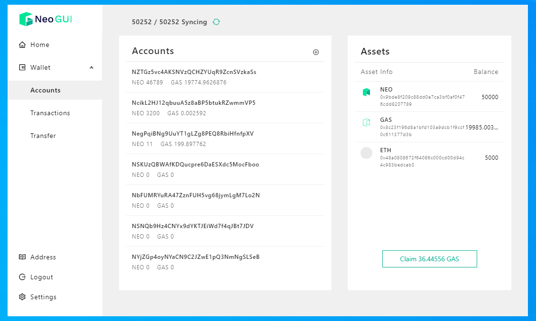Open account NZTGz5vc4AKSNVzQCHZYUqR9ZcnSVzkaSs
536x321 pixels.
pyautogui.click(x=194, y=72)
